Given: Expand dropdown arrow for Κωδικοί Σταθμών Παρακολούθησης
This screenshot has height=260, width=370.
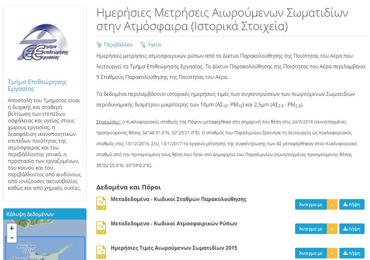Looking at the screenshot, I should (332, 205).
